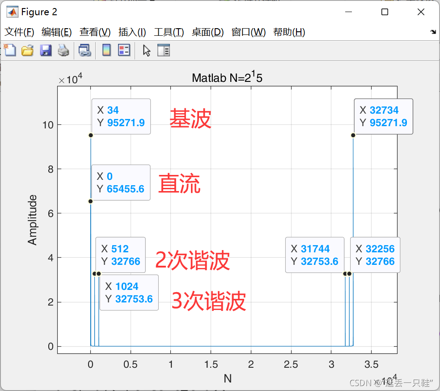Open the 编辑(E) menu
The height and width of the screenshot is (391, 440).
coord(56,32)
